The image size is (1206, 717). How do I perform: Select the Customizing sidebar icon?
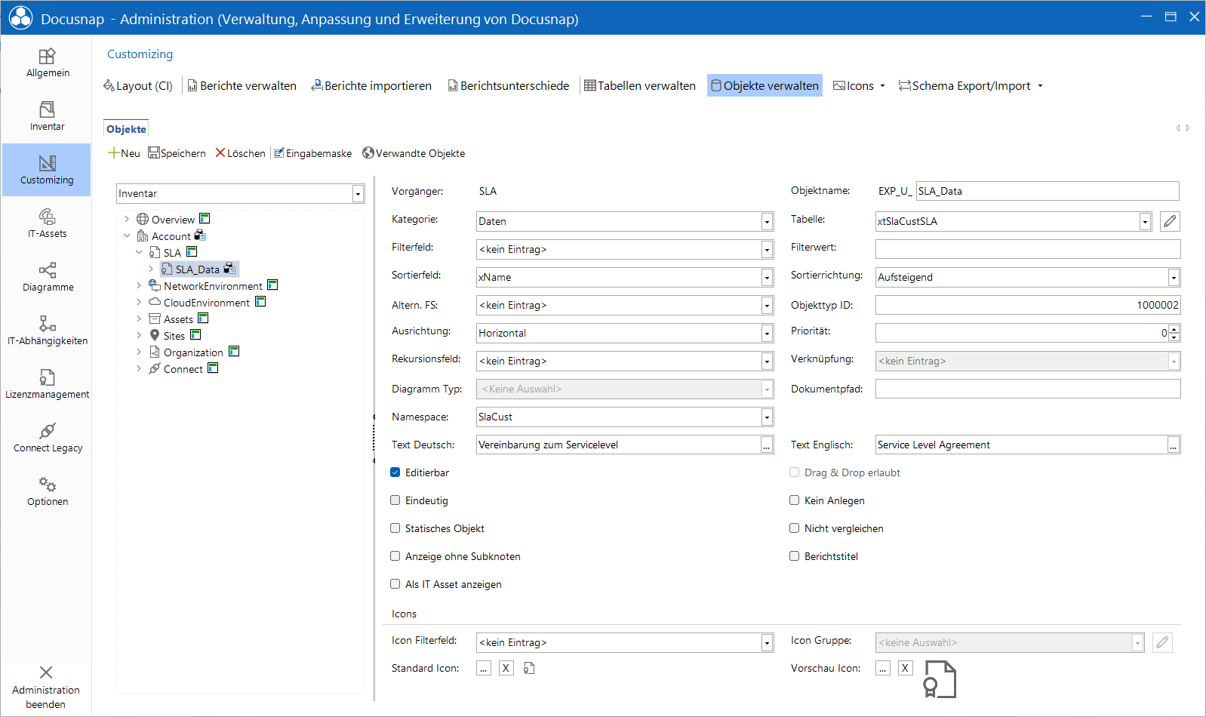[x=47, y=170]
